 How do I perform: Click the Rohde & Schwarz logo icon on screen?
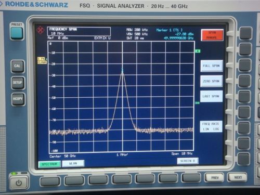tap(41, 30)
